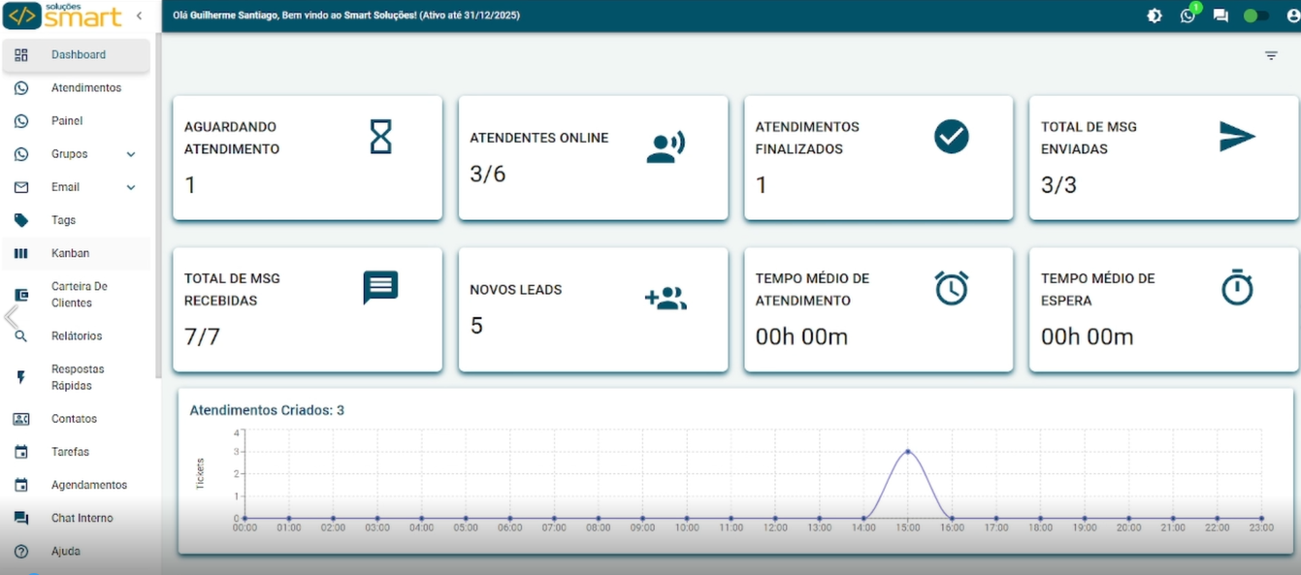Click the checkmark icon on Atendimentos Finalizados

952,137
